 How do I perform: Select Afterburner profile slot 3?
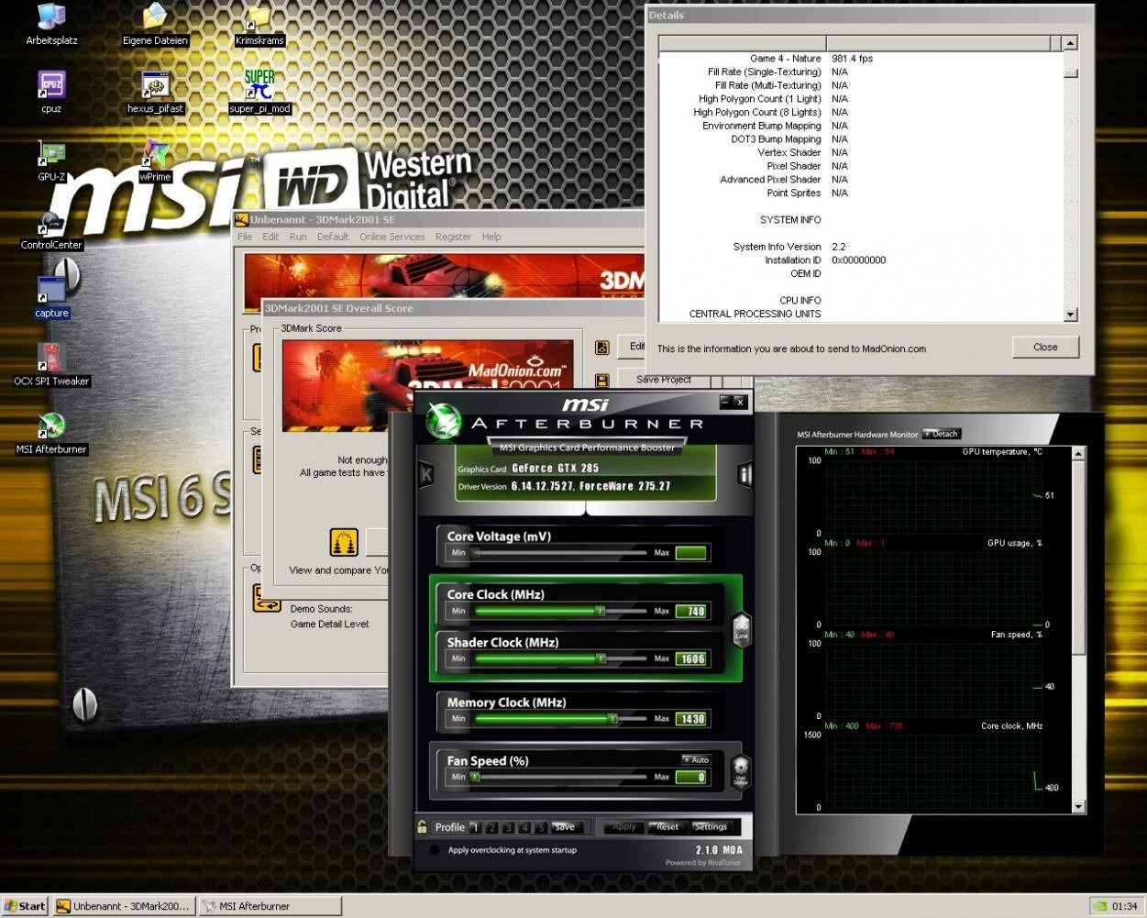(x=509, y=827)
